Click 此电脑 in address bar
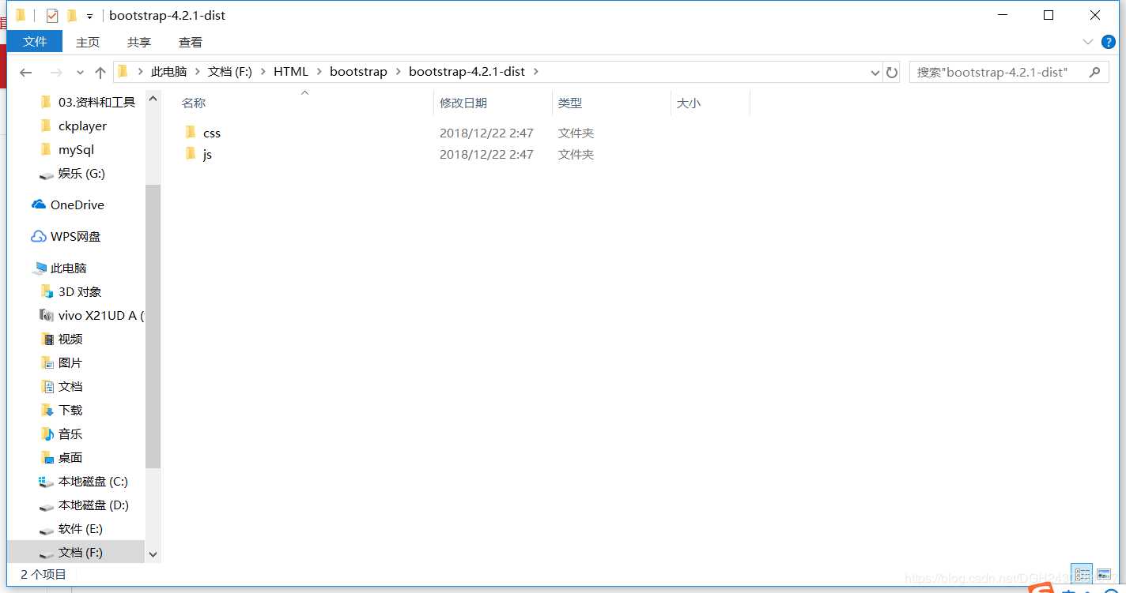The image size is (1126, 593). (168, 72)
